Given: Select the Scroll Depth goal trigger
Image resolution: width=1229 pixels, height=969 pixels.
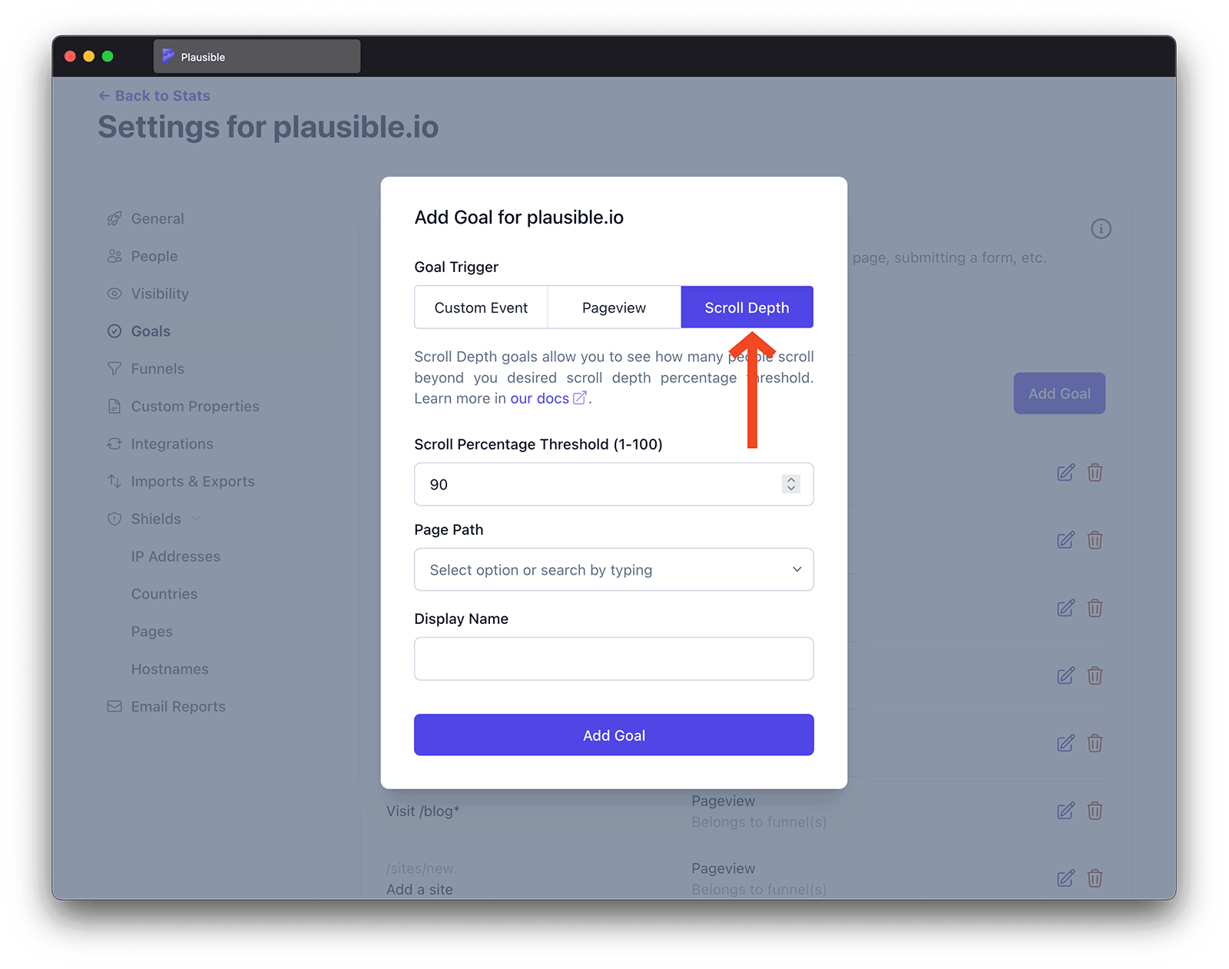Looking at the screenshot, I should coord(747,307).
